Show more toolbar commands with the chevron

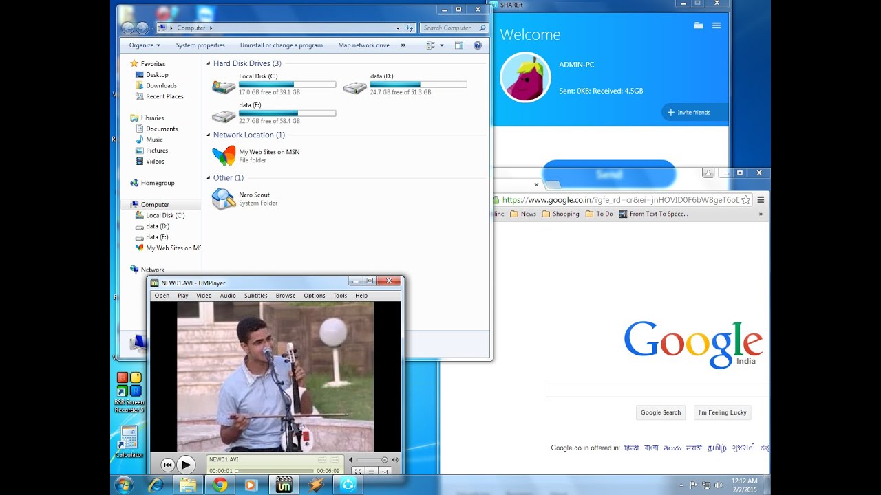403,45
